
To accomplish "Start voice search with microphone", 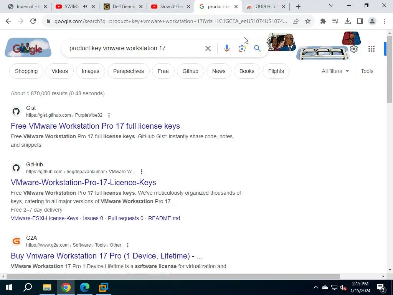I will 226,48.
